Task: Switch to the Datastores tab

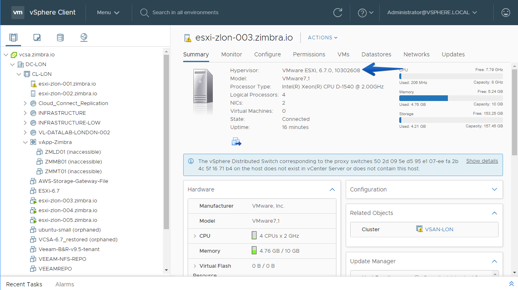Action: point(377,54)
